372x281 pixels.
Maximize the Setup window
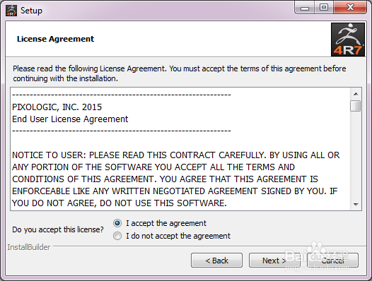point(324,8)
